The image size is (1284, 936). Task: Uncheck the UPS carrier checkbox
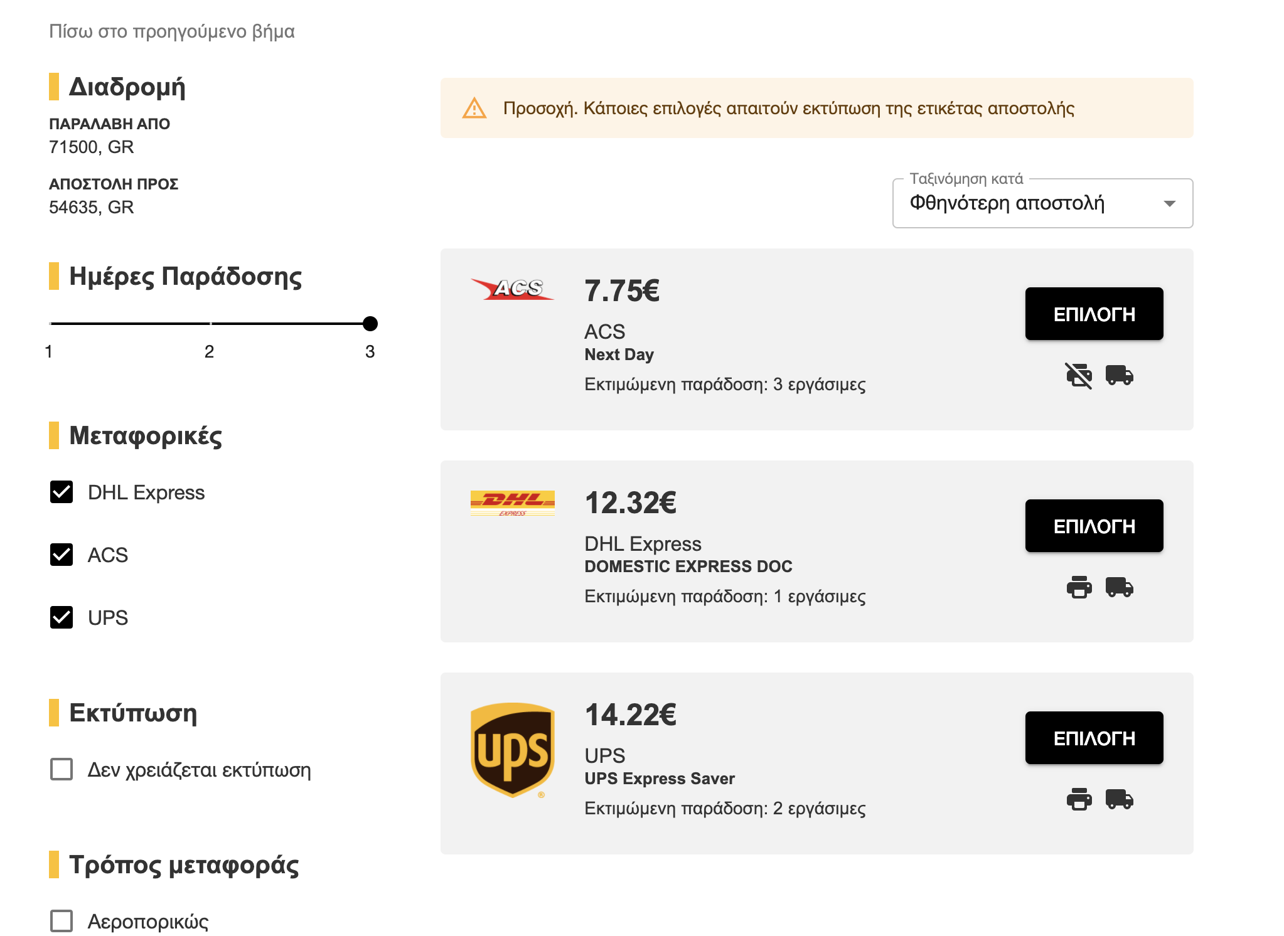coord(62,617)
